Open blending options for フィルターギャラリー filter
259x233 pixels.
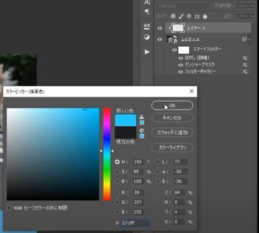(x=245, y=72)
